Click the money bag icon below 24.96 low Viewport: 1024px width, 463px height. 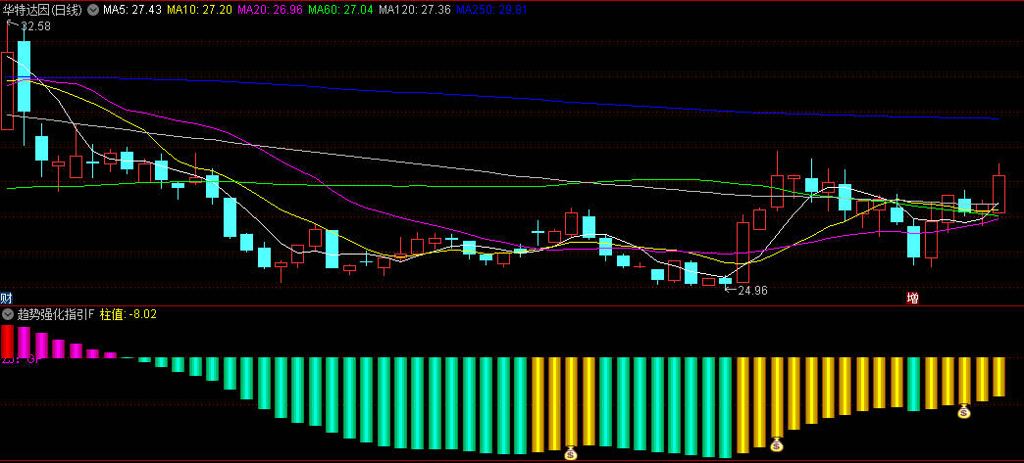pyautogui.click(x=777, y=444)
